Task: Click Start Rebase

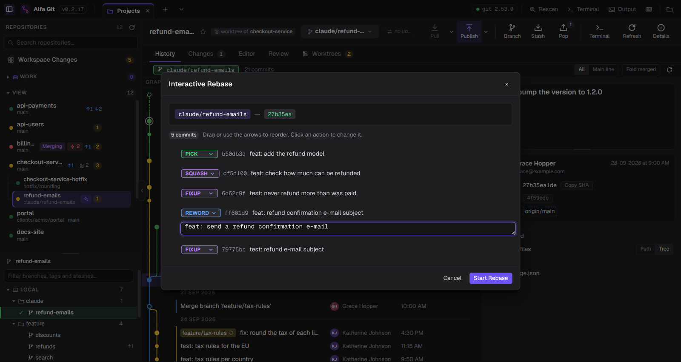Action: point(491,278)
